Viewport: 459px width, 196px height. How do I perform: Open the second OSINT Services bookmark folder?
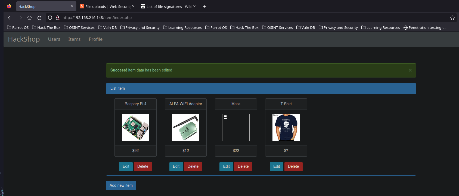[x=277, y=27]
